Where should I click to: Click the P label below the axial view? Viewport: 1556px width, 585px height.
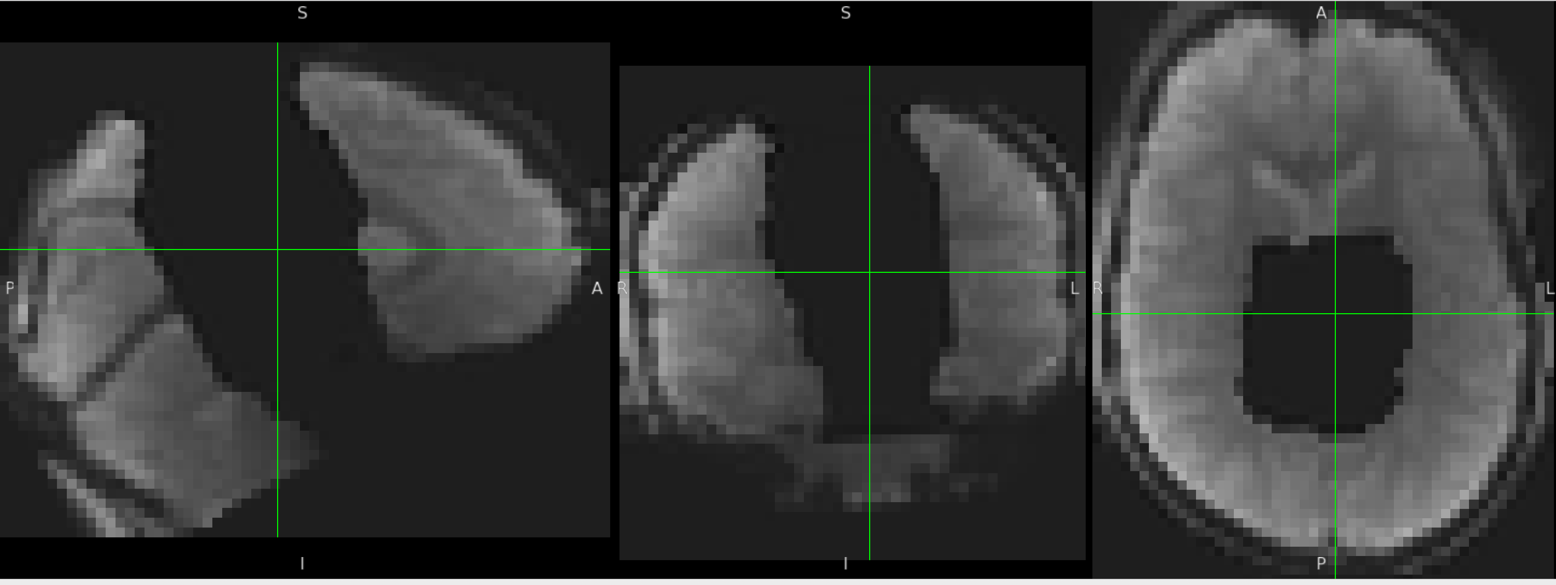(1321, 563)
